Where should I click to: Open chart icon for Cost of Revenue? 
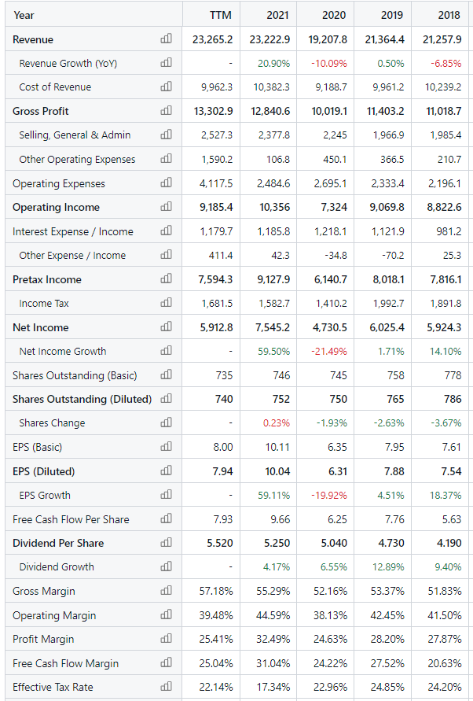coord(166,87)
